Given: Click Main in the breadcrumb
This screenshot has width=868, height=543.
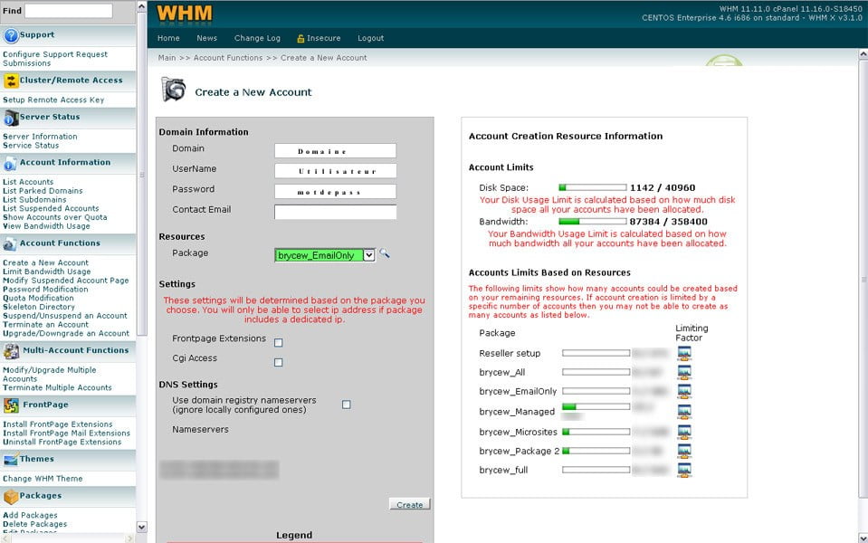Looking at the screenshot, I should tap(167, 58).
